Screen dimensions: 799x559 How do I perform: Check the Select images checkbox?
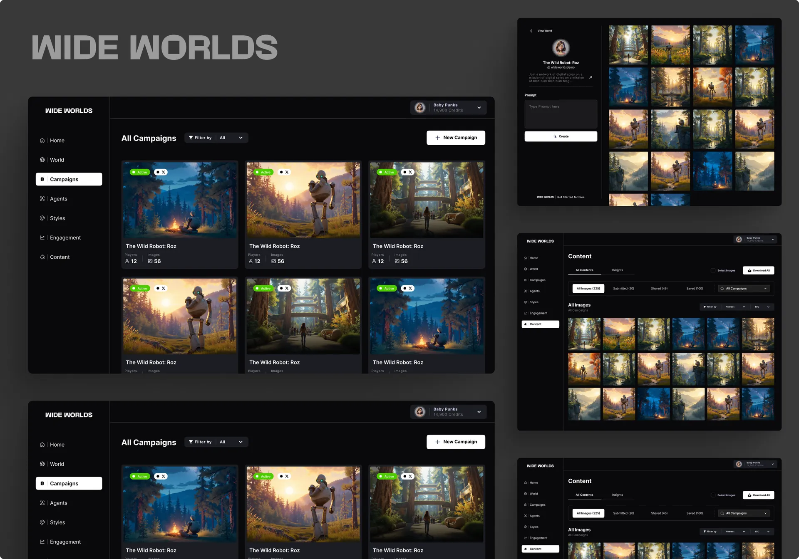tap(713, 270)
